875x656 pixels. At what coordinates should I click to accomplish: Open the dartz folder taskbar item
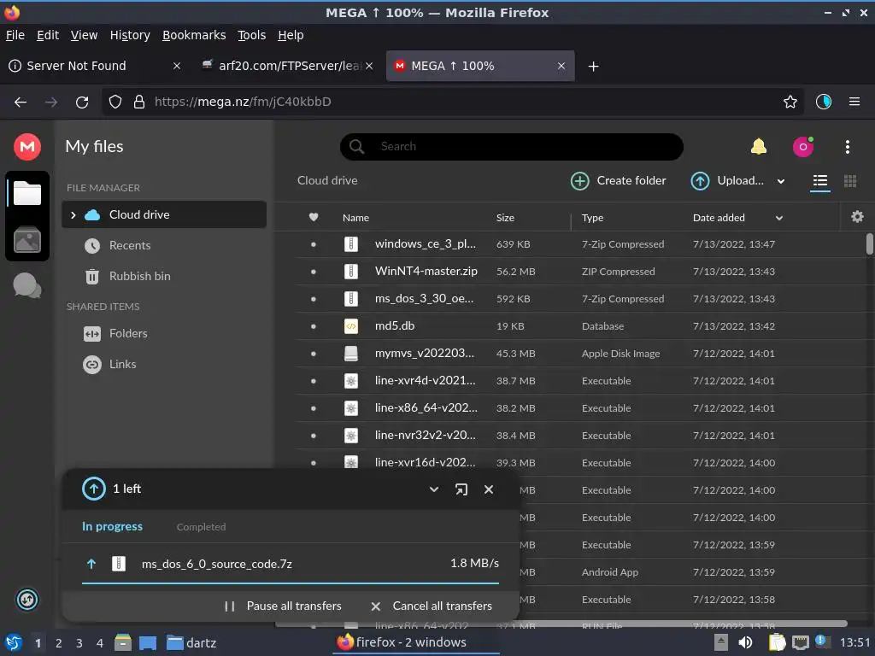point(191,642)
